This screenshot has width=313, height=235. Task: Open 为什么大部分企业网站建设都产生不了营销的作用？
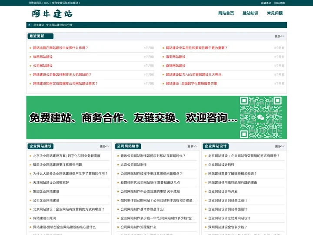(x=70, y=174)
